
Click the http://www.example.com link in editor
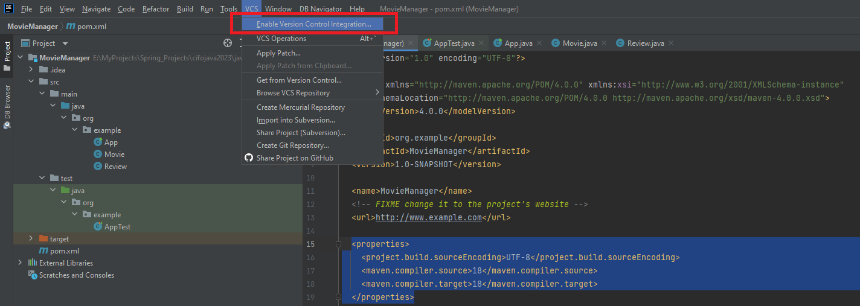pos(429,218)
